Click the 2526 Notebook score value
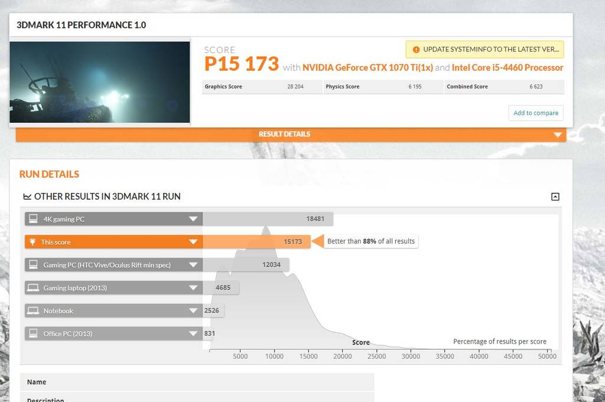605x402 pixels. (212, 311)
